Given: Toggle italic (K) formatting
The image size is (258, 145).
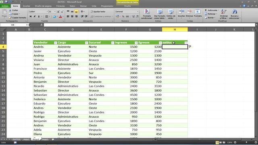Looking at the screenshot, I should pyautogui.click(x=35, y=17).
